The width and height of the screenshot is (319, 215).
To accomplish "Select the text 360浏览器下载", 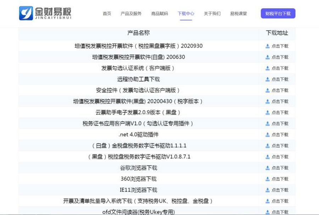I will tap(139, 179).
